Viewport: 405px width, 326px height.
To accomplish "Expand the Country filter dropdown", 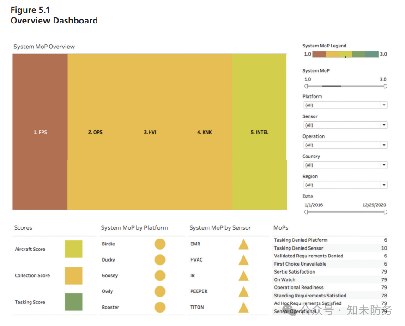I will coord(345,165).
